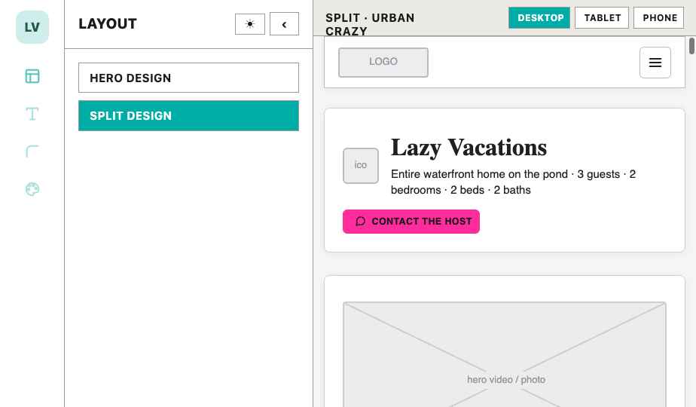Viewport: 696px width, 407px height.
Task: Switch preview to Phone
Action: 658,18
